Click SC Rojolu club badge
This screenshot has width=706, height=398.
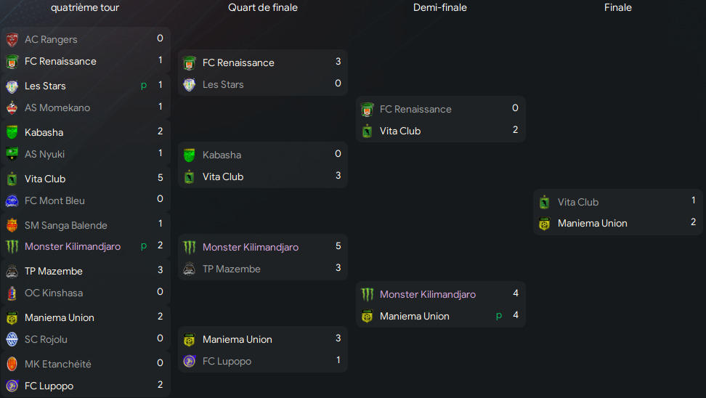click(12, 339)
